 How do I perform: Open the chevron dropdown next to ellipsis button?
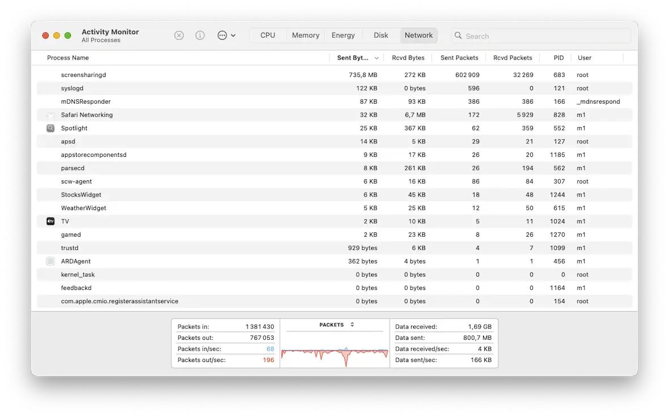point(234,35)
